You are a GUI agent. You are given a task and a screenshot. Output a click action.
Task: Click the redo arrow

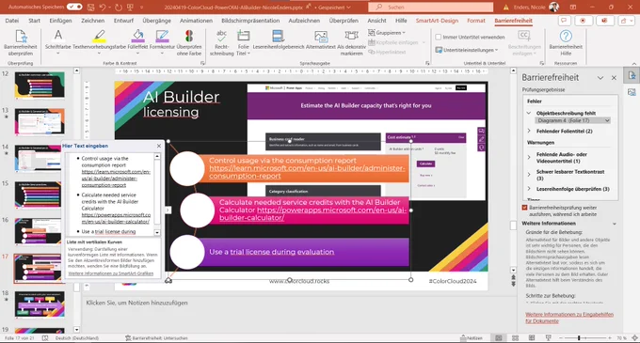pyautogui.click(x=119, y=7)
